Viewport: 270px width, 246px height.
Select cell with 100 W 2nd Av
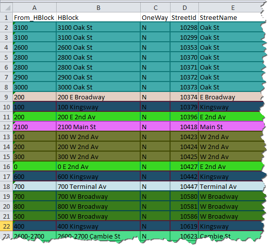(x=98, y=137)
